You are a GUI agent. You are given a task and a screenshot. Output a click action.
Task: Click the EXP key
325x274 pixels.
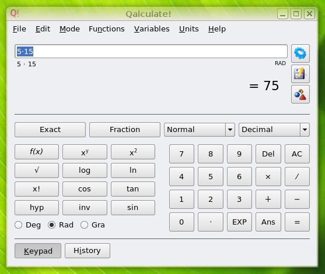(239, 222)
